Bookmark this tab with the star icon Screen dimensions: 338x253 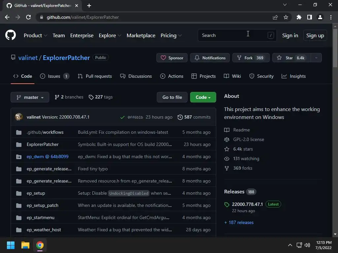click(286, 17)
